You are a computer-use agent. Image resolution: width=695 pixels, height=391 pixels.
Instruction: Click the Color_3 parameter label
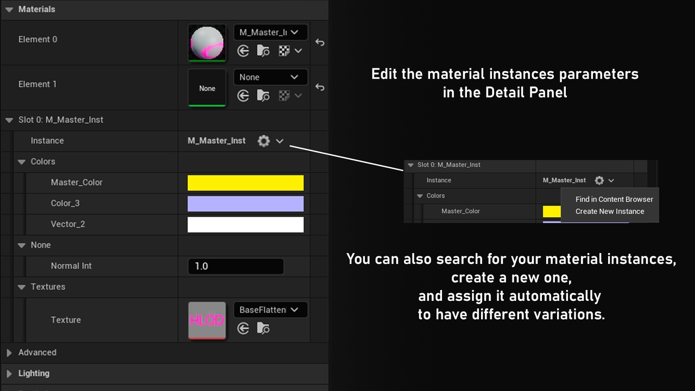tap(65, 203)
